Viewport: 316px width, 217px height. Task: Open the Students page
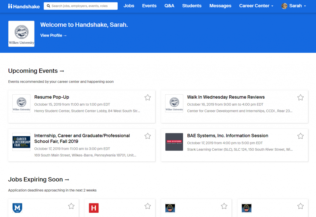pos(192,6)
